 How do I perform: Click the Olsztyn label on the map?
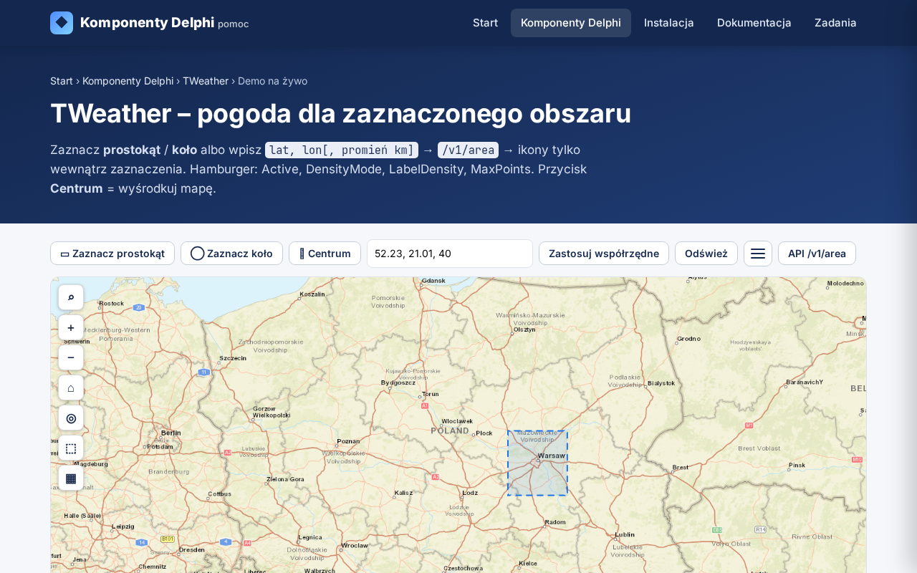pyautogui.click(x=524, y=329)
